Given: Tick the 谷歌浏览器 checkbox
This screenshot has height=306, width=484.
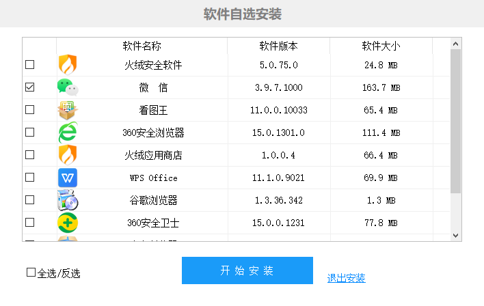Looking at the screenshot, I should click(x=29, y=200).
